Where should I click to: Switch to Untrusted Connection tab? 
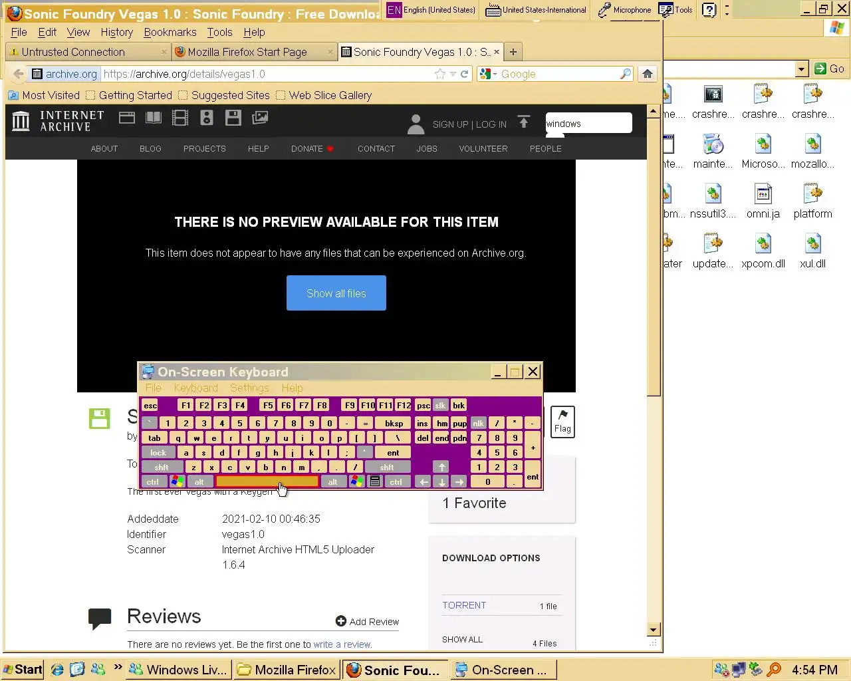pos(88,52)
